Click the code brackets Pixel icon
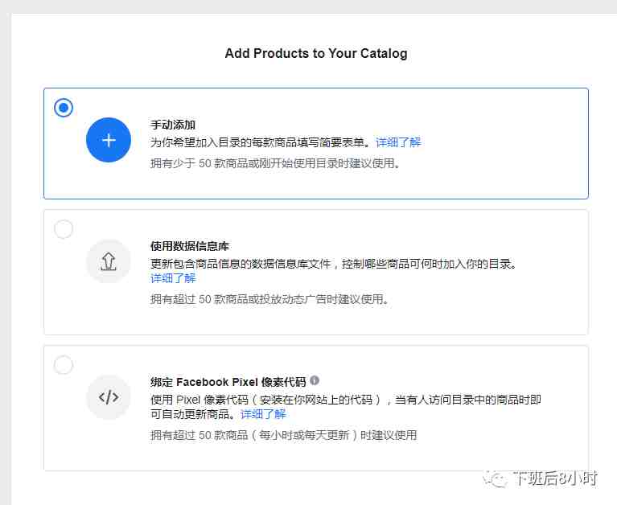Viewport: 617px width, 505px height. pyautogui.click(x=109, y=397)
